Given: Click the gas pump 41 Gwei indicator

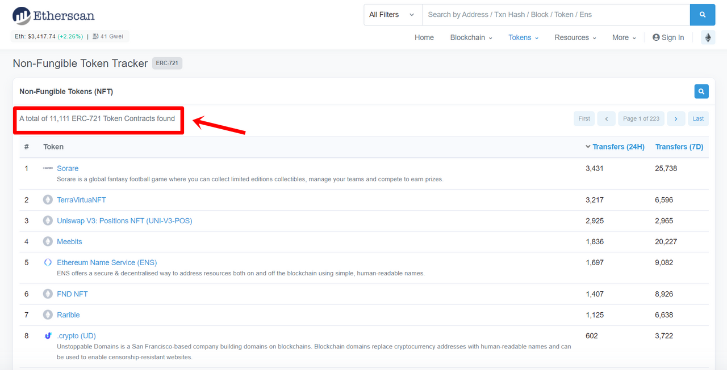Looking at the screenshot, I should point(108,36).
